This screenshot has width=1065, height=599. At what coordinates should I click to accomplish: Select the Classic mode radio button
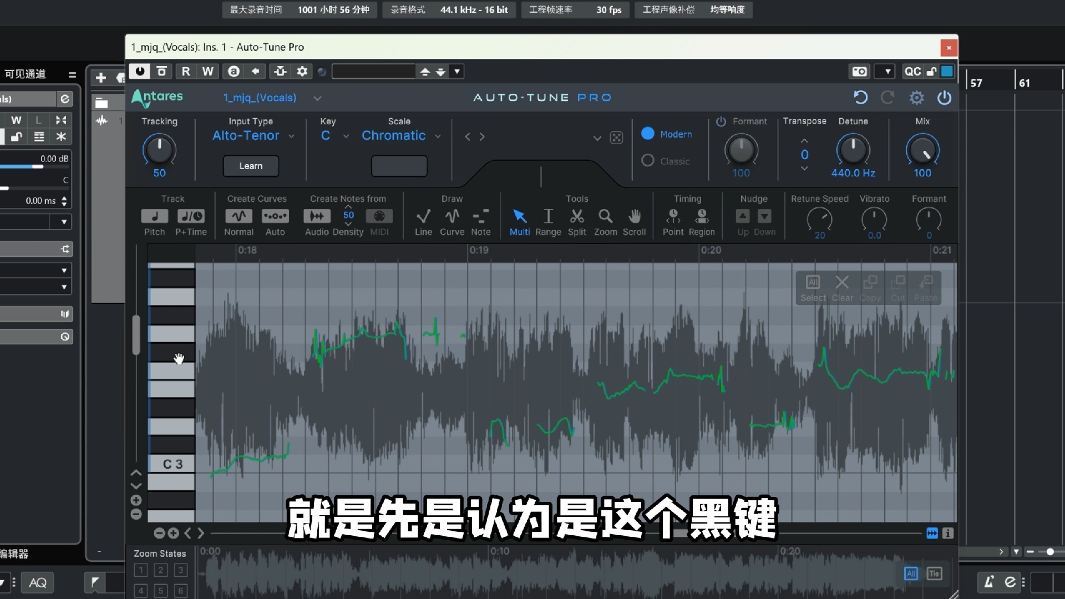point(648,161)
